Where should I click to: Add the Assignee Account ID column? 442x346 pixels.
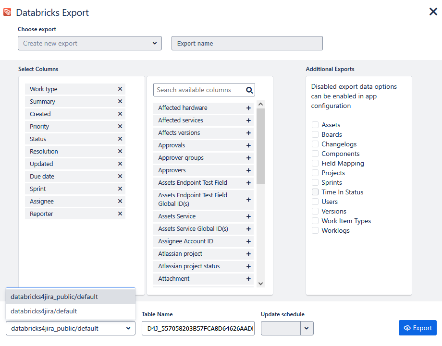[x=248, y=241]
